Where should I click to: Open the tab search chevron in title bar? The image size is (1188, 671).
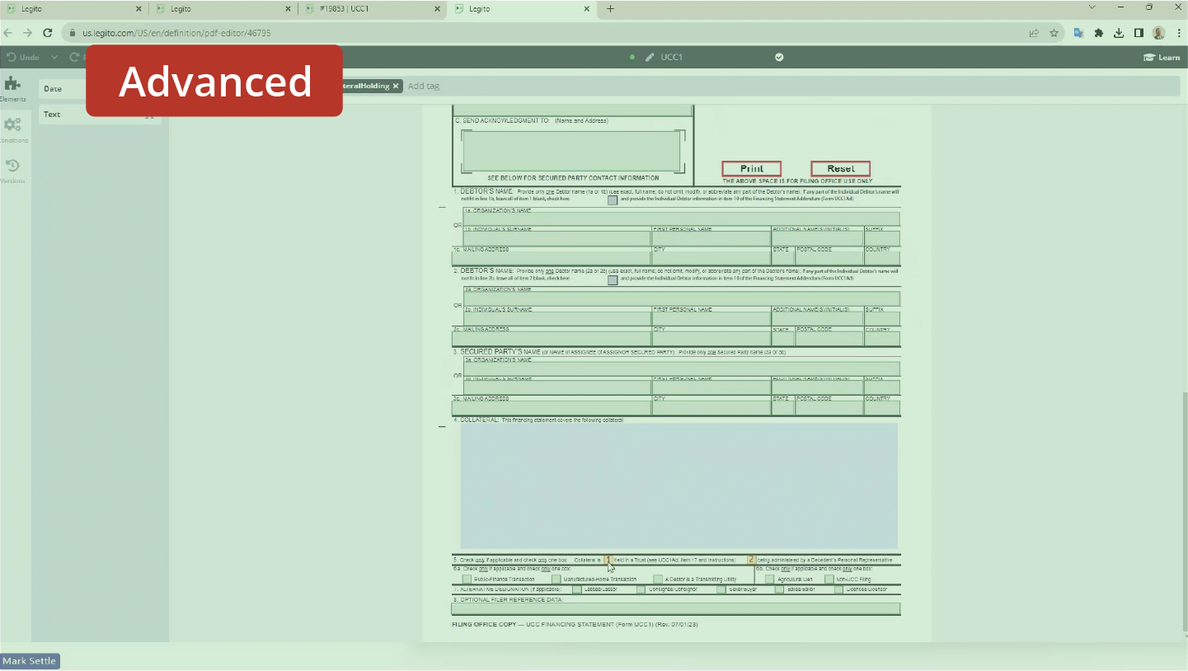[1092, 7]
